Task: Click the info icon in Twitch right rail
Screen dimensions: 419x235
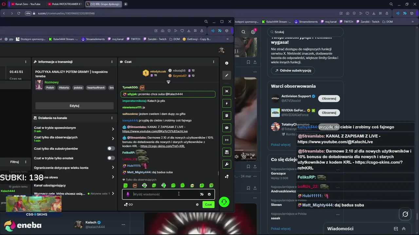Action: pos(227,63)
